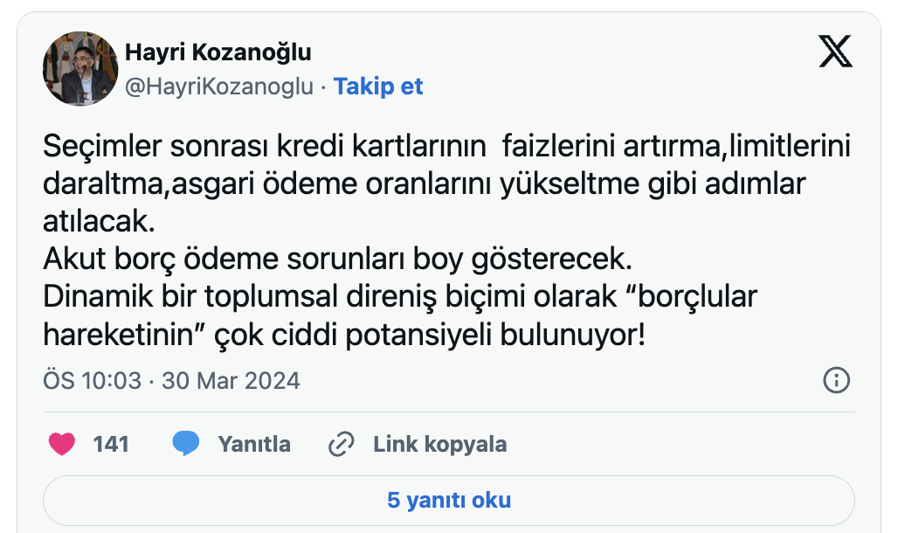The height and width of the screenshot is (533, 898).
Task: Open the info icon beside the timestamp
Action: coord(836,381)
